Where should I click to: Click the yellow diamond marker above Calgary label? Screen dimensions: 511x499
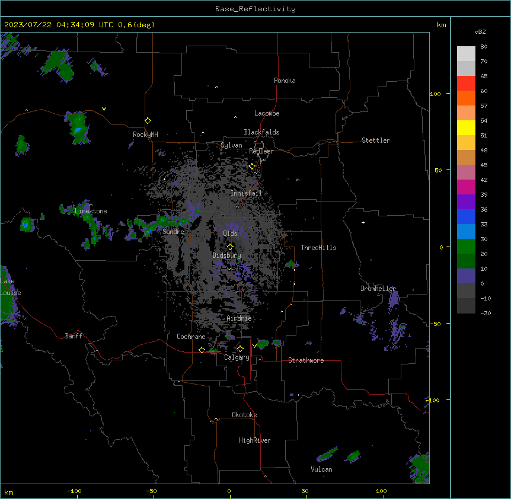click(x=240, y=349)
